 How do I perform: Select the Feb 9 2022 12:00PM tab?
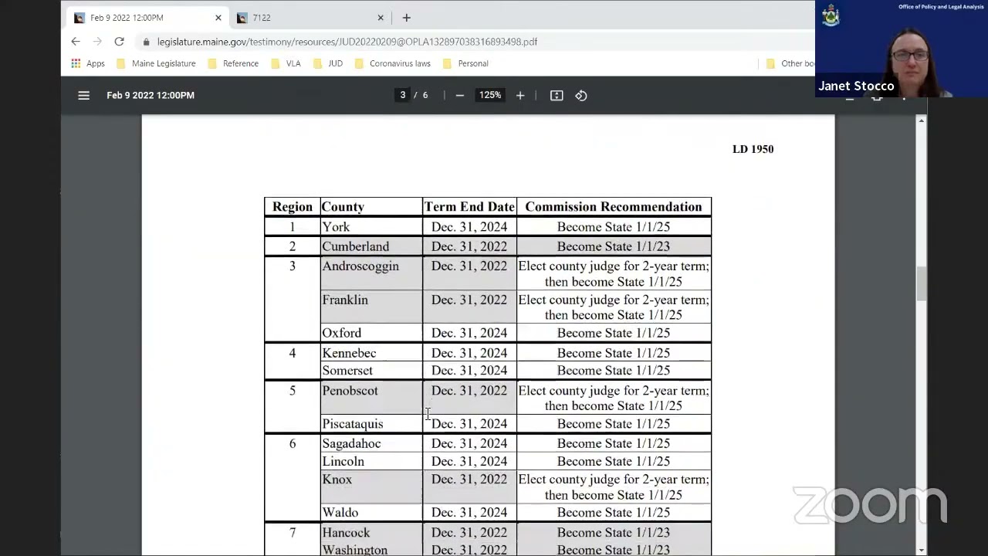pos(147,18)
